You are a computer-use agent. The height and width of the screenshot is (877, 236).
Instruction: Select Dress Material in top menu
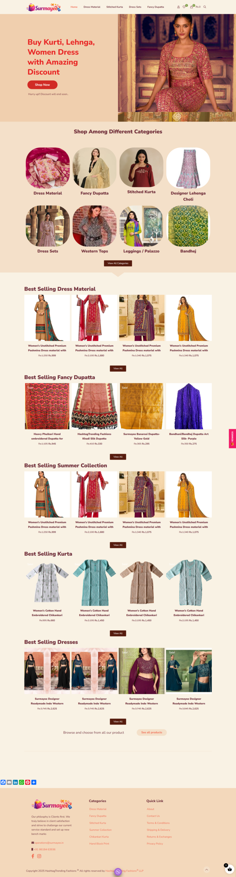[x=92, y=7]
